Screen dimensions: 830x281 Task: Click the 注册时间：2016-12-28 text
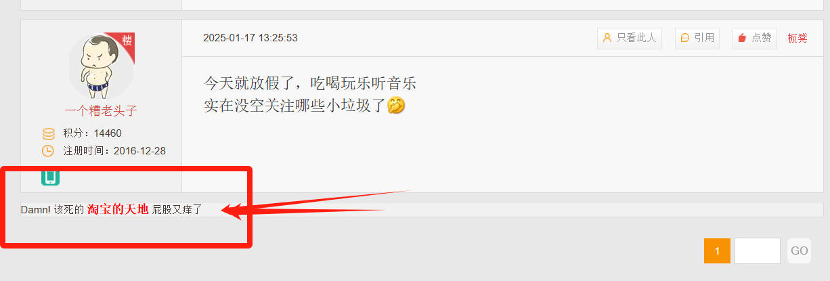tap(114, 151)
